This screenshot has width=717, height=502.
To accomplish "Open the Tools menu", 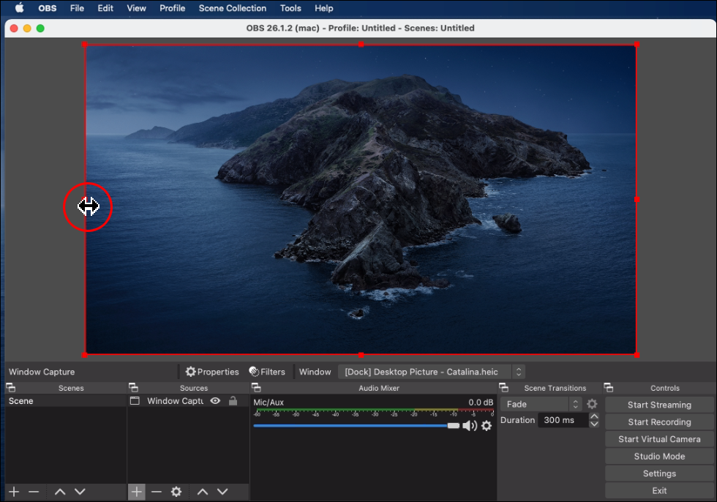I will pos(290,8).
